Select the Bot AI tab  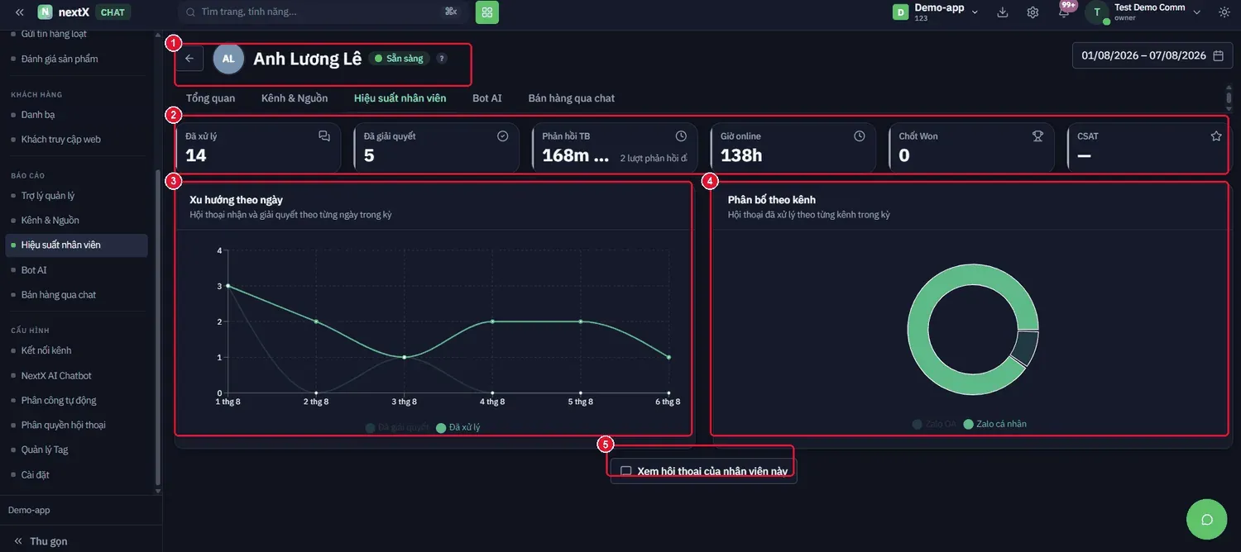click(487, 98)
